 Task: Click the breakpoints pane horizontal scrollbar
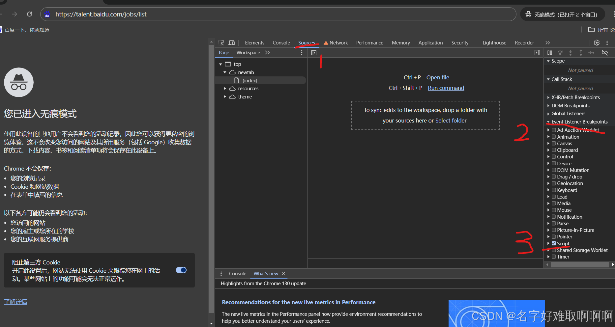tap(579, 264)
